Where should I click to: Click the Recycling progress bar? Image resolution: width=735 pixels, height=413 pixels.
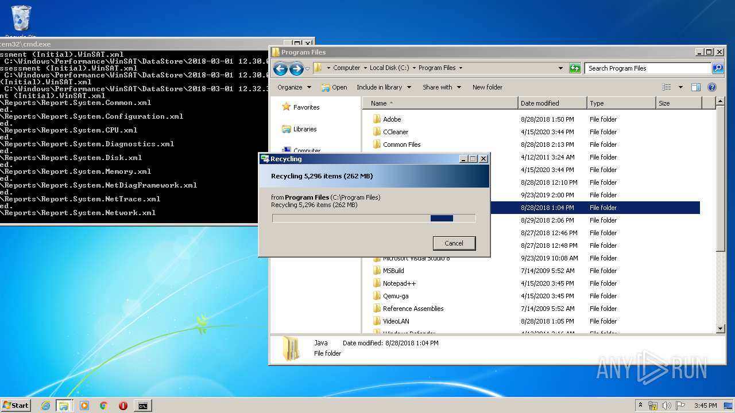click(374, 218)
